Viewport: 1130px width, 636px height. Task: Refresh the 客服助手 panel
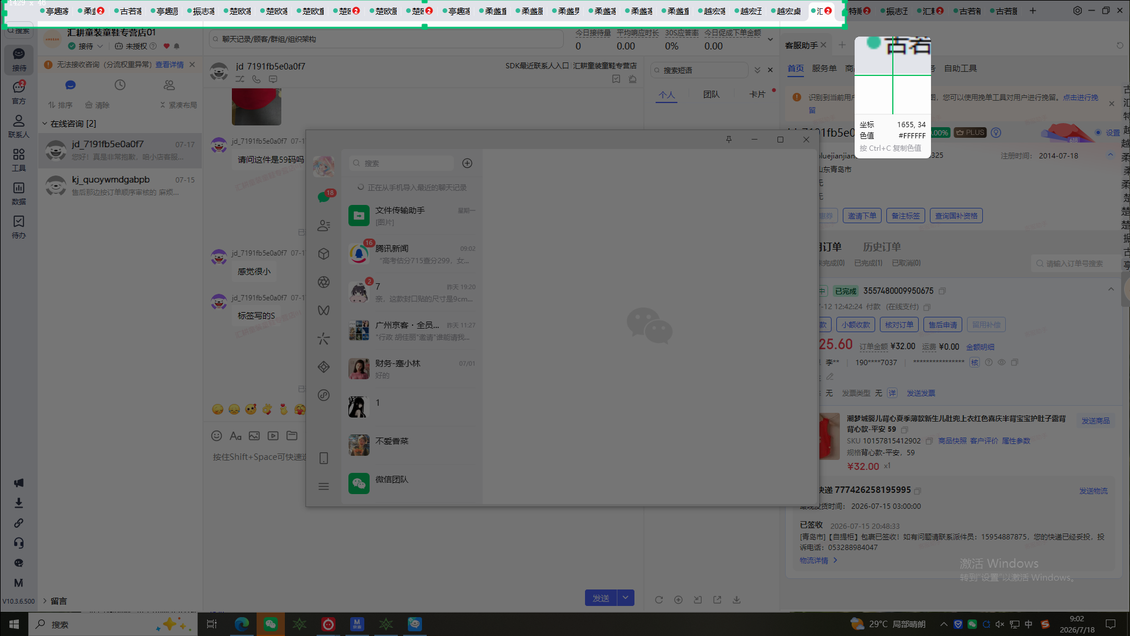click(1120, 45)
